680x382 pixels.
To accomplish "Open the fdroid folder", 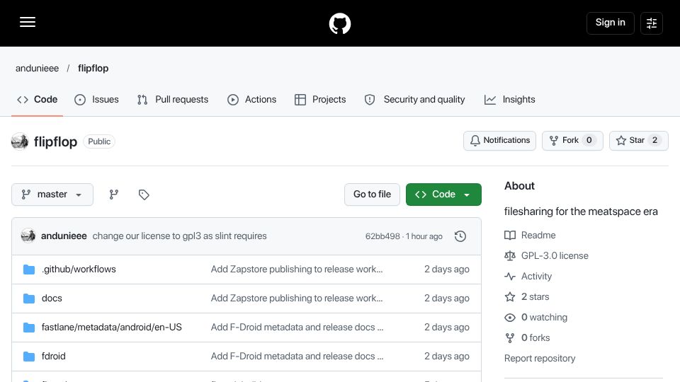I will click(x=54, y=357).
